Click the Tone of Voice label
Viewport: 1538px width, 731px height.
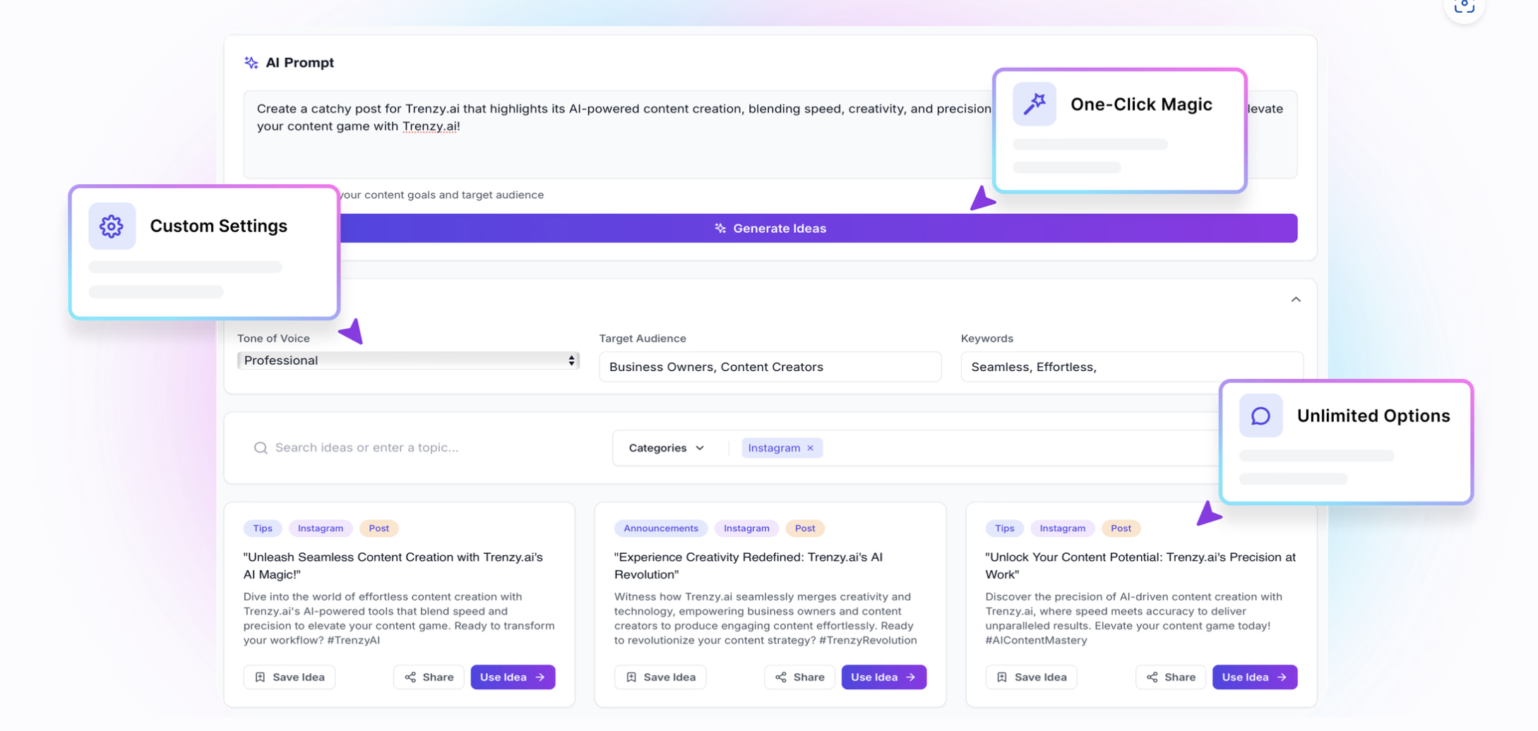(273, 339)
